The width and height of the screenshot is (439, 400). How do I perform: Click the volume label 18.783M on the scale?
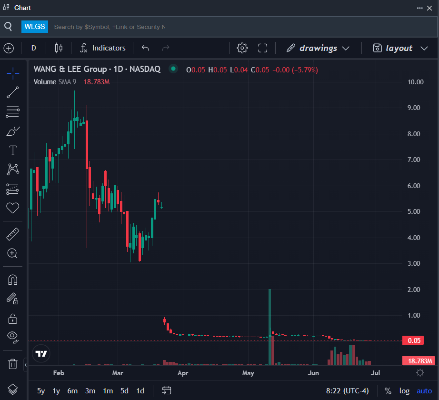point(419,361)
